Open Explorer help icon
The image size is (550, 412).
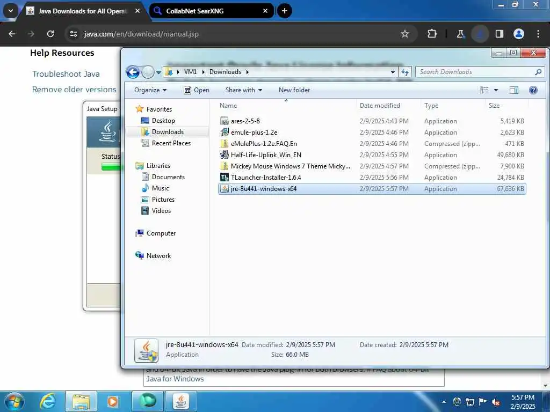533,90
